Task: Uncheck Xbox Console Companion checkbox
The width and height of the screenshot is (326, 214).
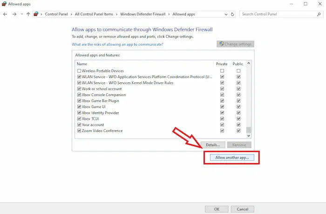Action: pos(79,95)
